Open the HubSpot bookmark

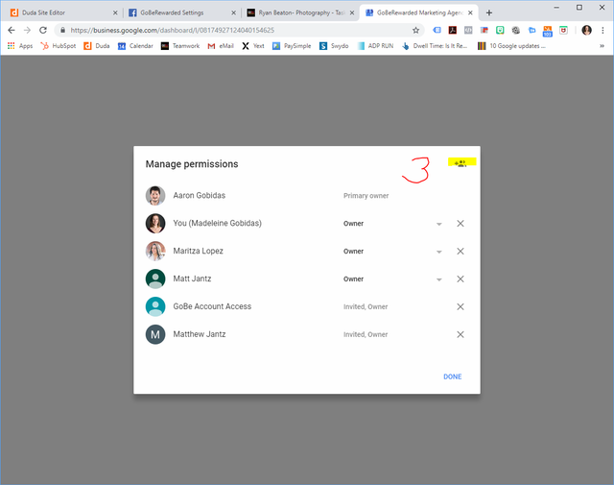[x=58, y=45]
